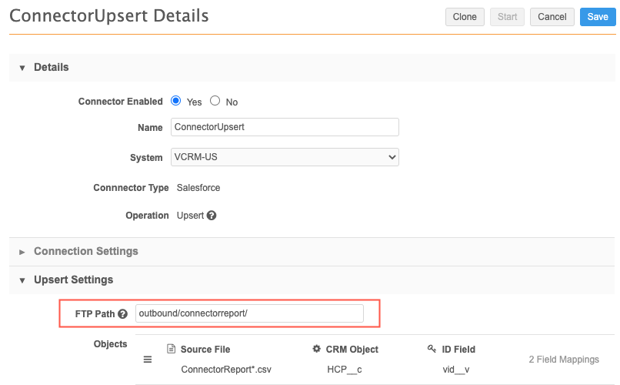Save the connector configuration
The image size is (620, 385).
(x=598, y=17)
